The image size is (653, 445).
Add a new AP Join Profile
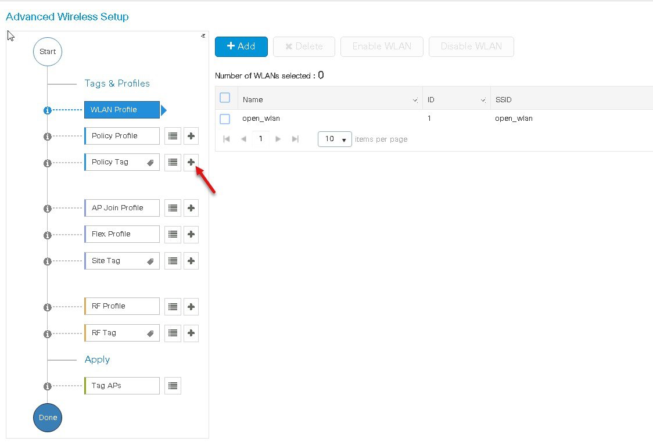pyautogui.click(x=191, y=208)
